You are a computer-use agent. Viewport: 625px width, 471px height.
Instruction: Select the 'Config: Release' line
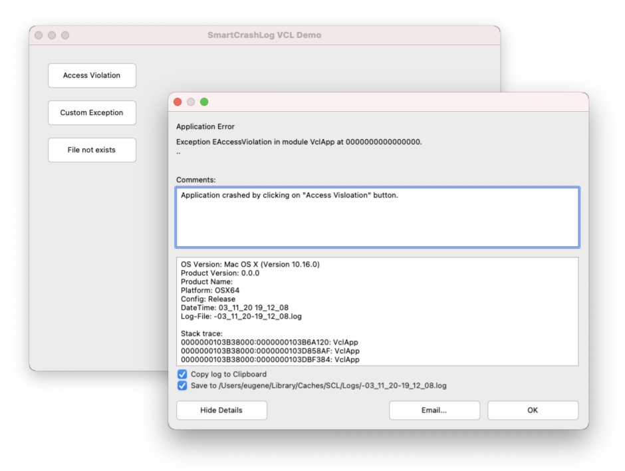pos(208,299)
